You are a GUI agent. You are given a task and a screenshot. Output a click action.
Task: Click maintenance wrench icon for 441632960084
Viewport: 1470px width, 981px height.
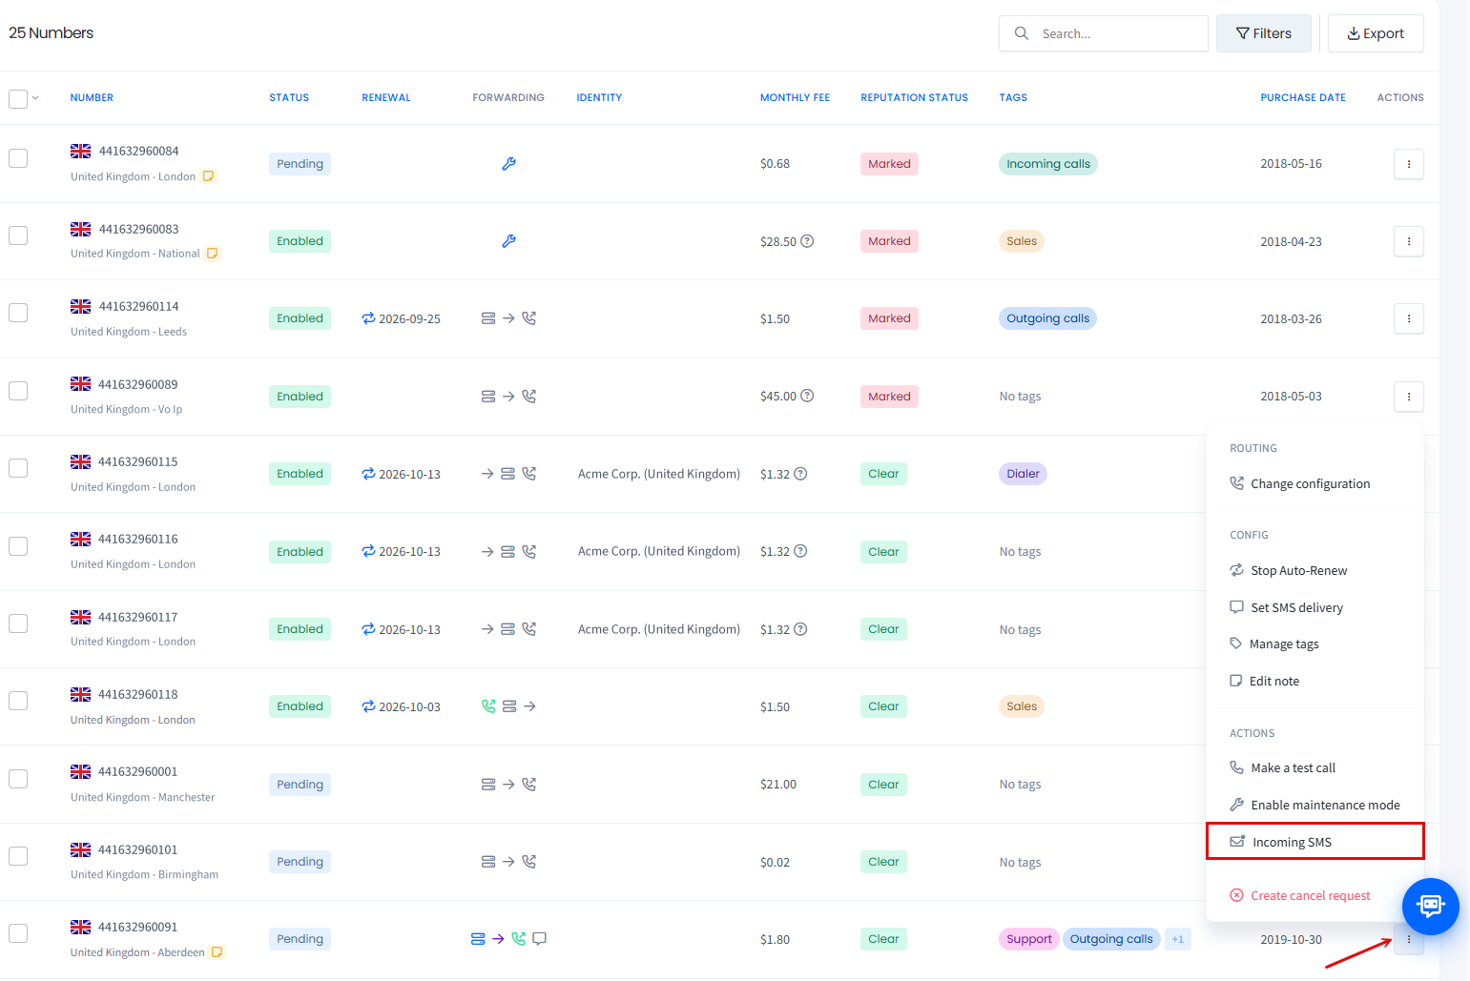tap(508, 164)
